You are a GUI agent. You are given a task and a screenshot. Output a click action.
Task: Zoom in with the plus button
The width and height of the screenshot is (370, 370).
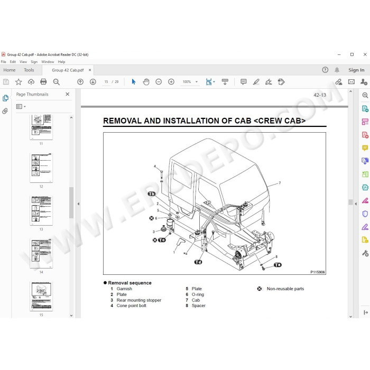point(171,82)
